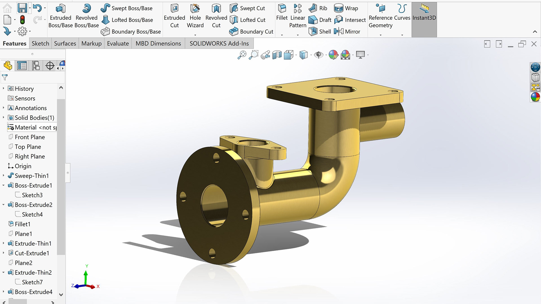The width and height of the screenshot is (541, 304).
Task: Collapse the Boss-Extrude1 feature node
Action: pos(3,185)
